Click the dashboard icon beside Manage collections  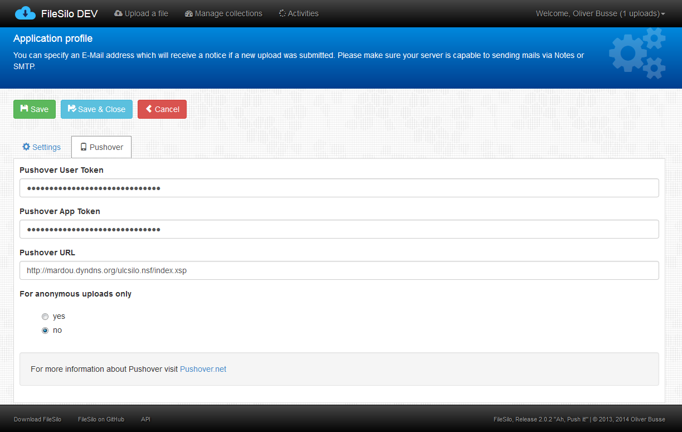[189, 13]
